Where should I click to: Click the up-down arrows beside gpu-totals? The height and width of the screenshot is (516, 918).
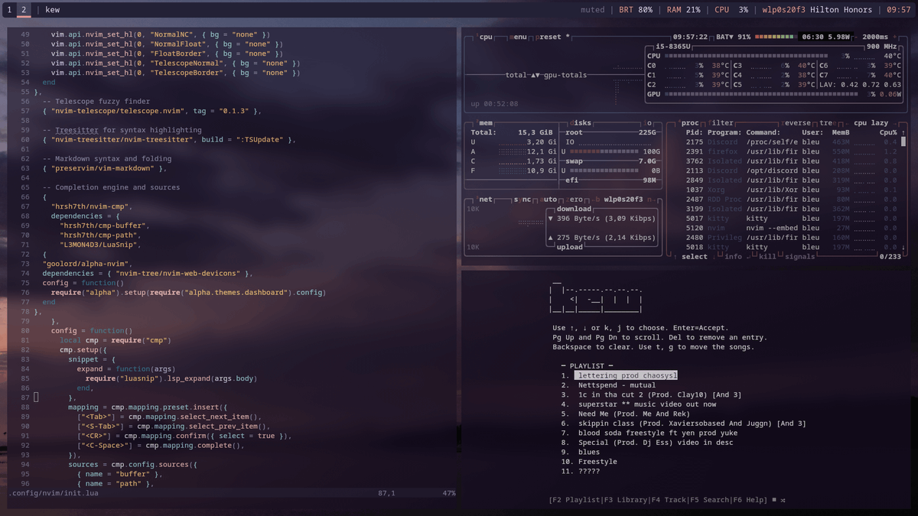tap(536, 75)
